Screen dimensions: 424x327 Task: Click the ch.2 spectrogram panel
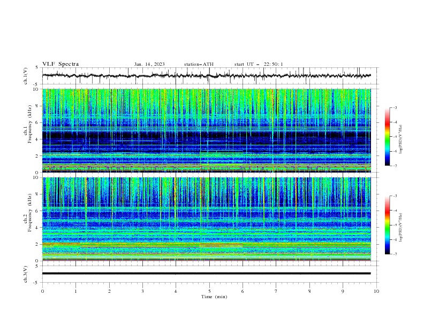[206, 219]
